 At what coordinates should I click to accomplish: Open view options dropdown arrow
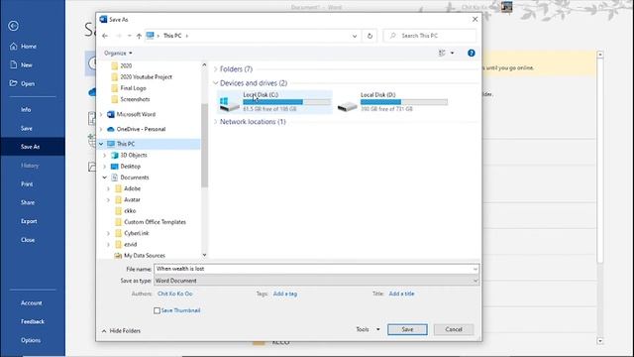[x=452, y=53]
